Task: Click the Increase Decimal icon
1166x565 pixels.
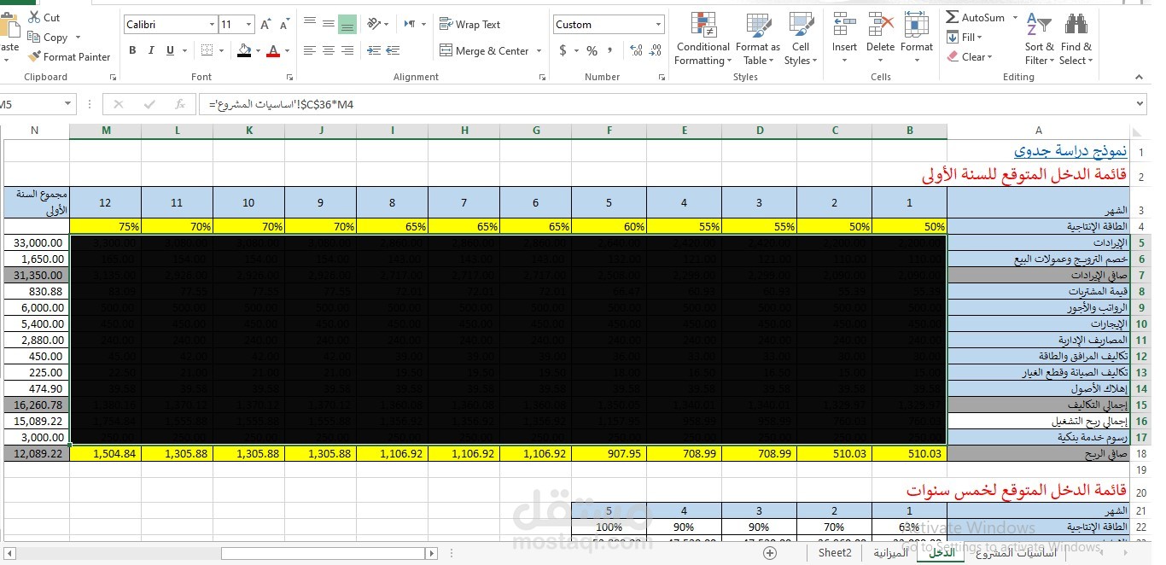Action: (635, 51)
